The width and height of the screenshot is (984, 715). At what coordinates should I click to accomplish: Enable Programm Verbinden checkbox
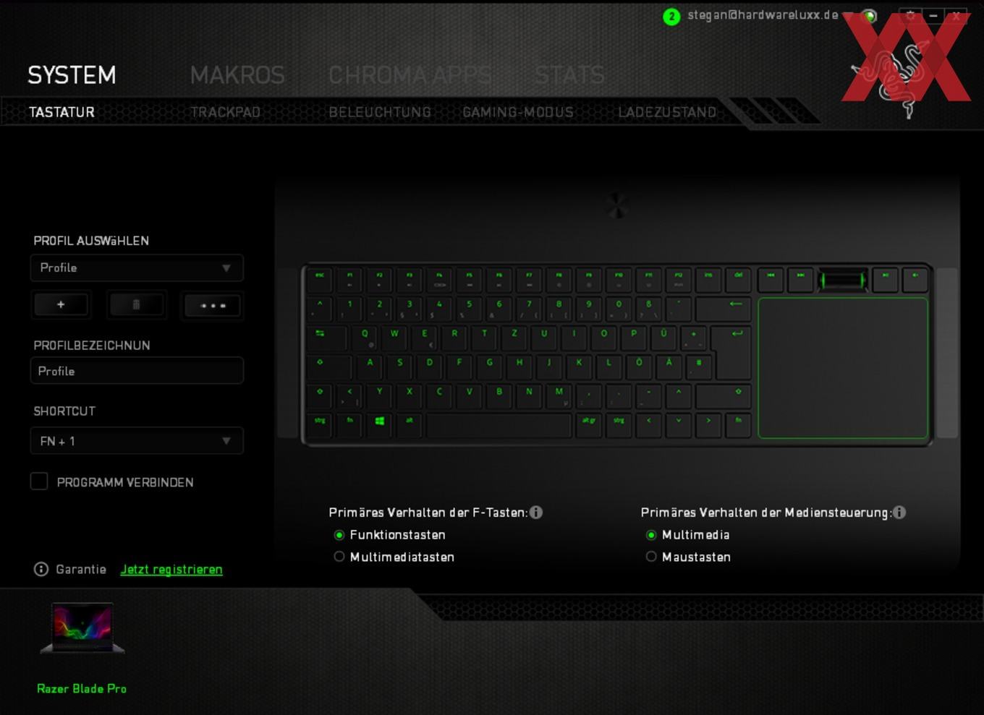click(39, 481)
